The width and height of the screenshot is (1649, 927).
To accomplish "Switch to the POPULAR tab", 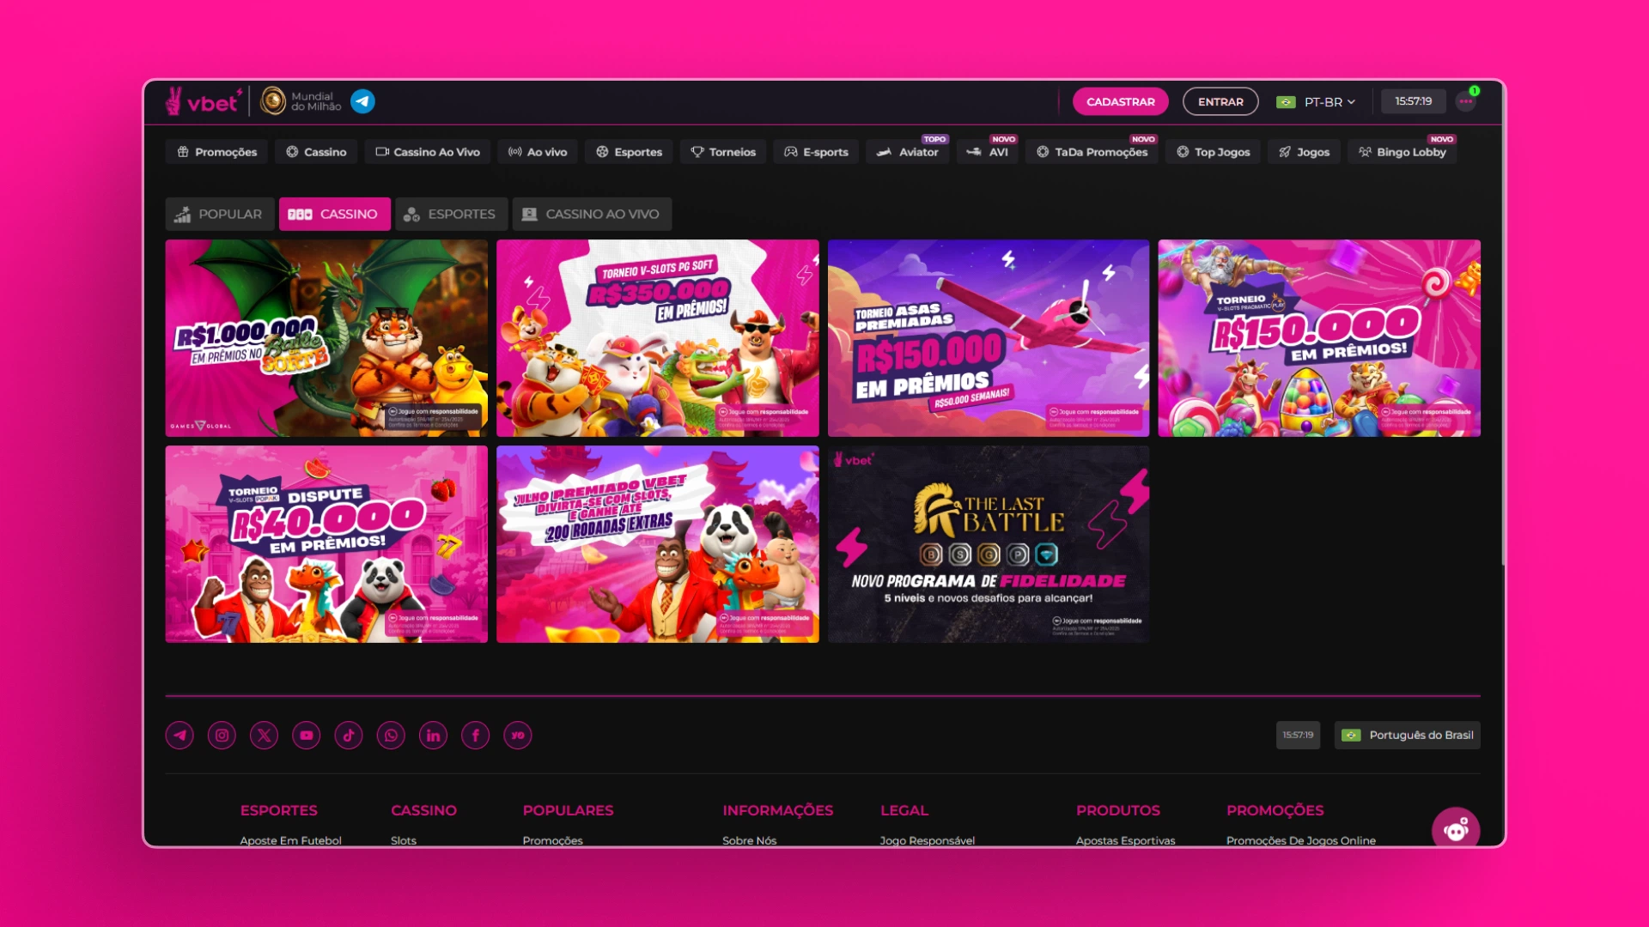I will (219, 214).
